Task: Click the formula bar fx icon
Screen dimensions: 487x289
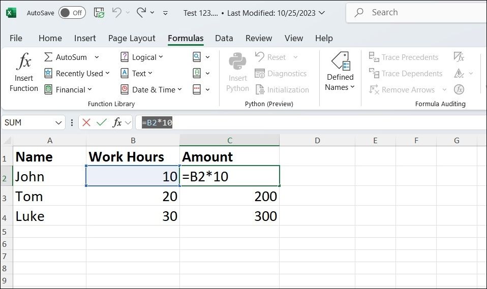Action: pyautogui.click(x=117, y=122)
